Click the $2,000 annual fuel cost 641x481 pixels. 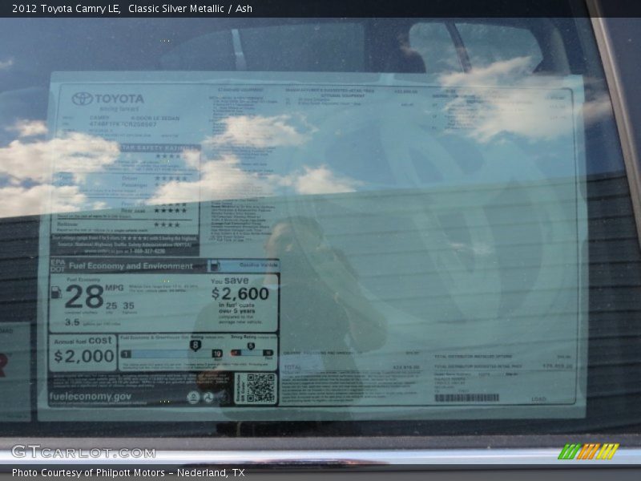click(84, 356)
